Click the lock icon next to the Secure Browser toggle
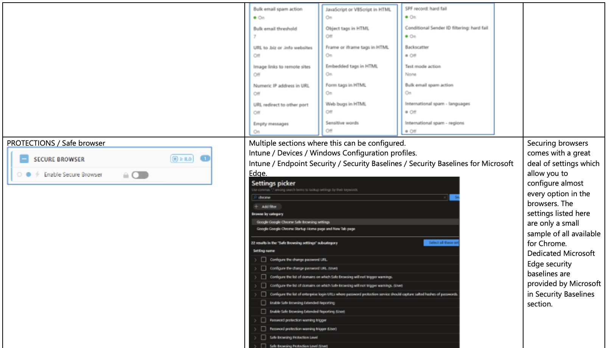The image size is (609, 348). click(126, 175)
